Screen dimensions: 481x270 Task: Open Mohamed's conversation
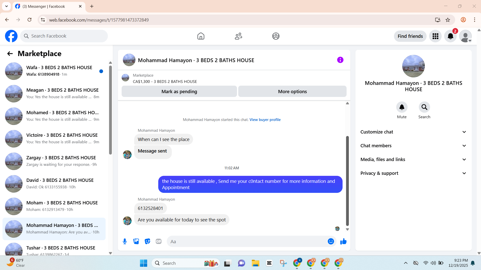pyautogui.click(x=54, y=116)
